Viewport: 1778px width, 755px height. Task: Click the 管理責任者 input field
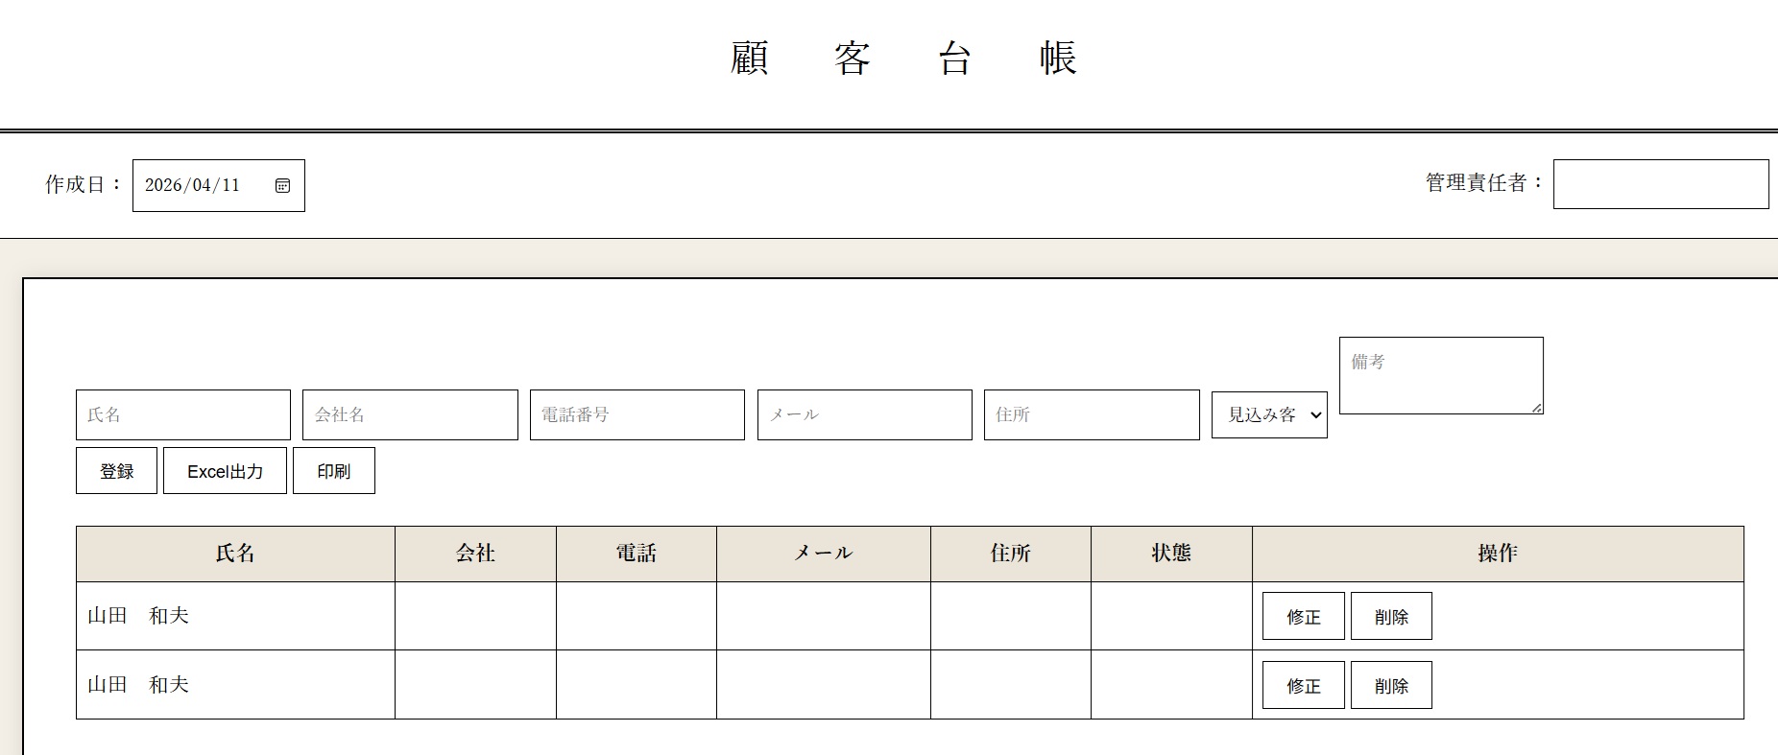click(x=1660, y=184)
